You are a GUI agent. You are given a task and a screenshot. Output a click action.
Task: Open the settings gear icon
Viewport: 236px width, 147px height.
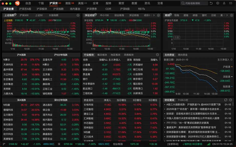pos(218,3)
